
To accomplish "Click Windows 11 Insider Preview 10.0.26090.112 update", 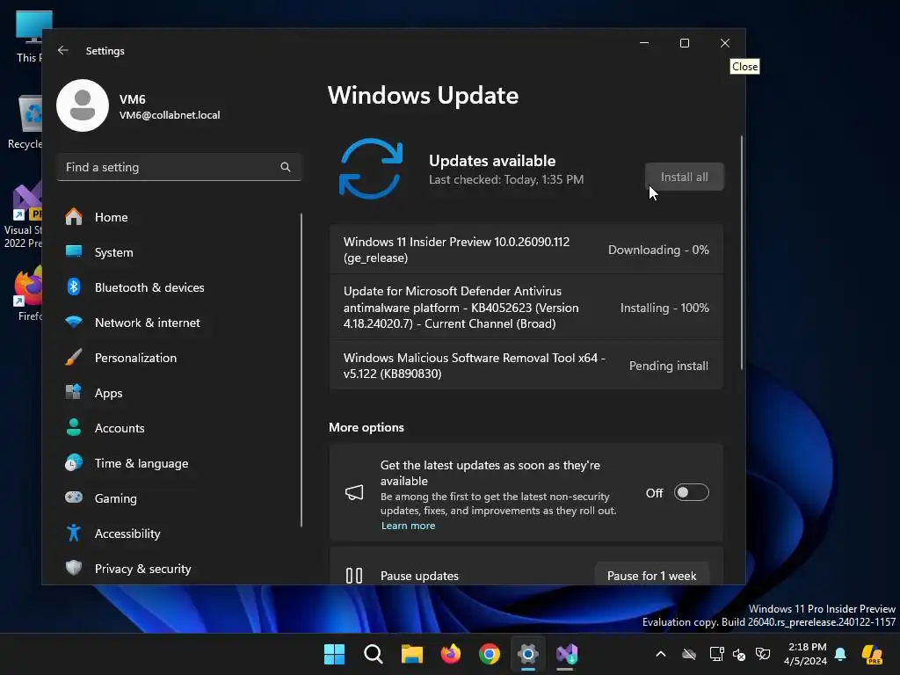I will [x=526, y=250].
